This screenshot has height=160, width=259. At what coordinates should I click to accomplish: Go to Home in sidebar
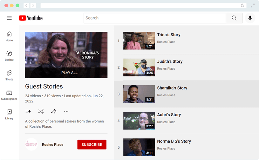(x=9, y=36)
